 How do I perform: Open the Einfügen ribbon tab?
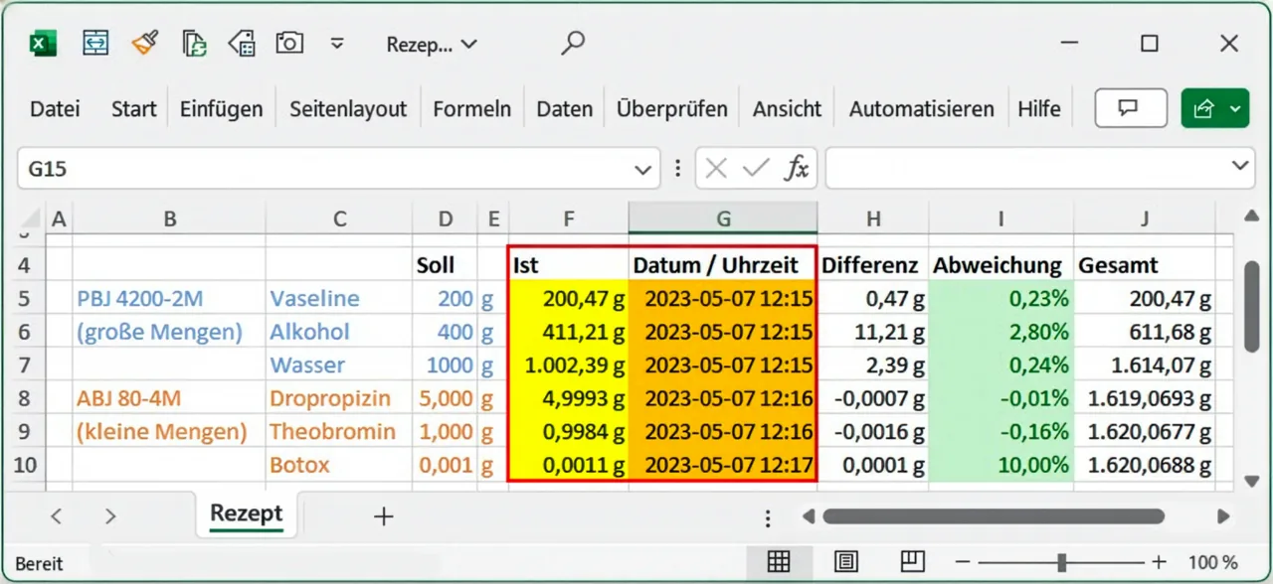222,109
